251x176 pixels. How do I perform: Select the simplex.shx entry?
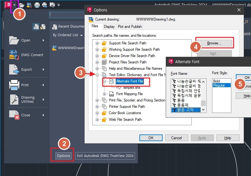(x=132, y=88)
